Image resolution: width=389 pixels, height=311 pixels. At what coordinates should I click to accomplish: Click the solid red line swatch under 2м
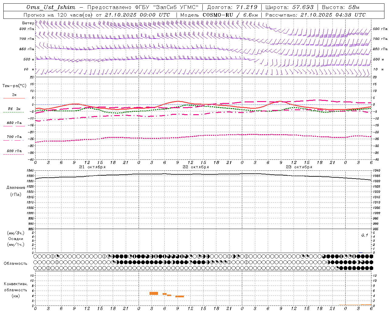14,98
